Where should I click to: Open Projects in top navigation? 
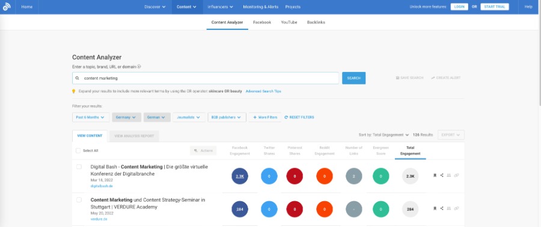coord(293,7)
